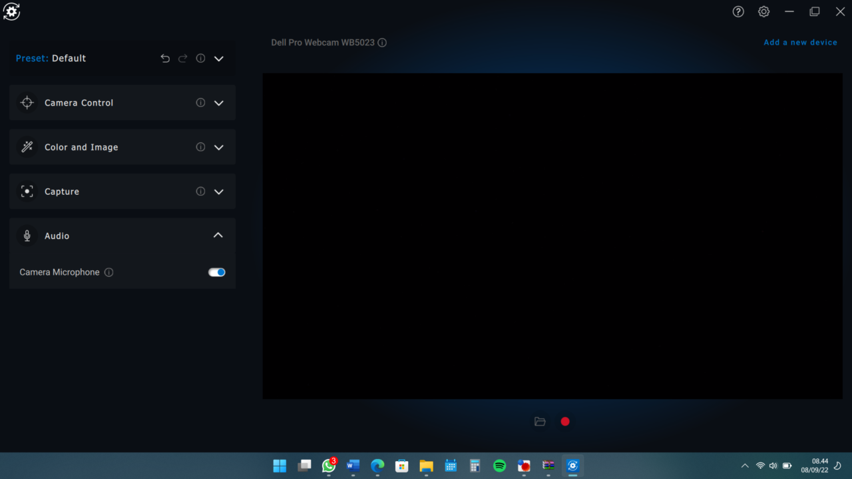Click the Camera Control info icon
Screen dimensions: 852x479
tap(200, 103)
